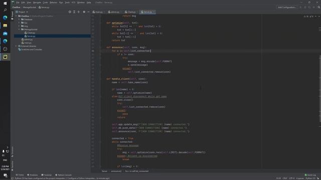This screenshot has width=321, height=180.
Task: Expand the Gui folder
Action: click(19, 23)
